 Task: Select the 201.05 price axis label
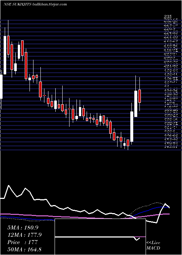pyautogui.click(x=171, y=65)
